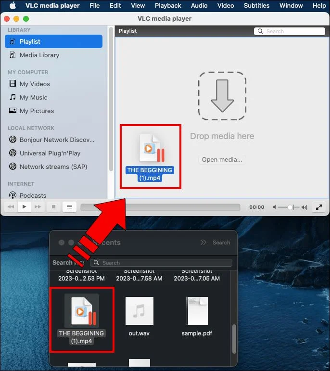Viewport: 330px width, 371px height.
Task: Select Media Library in the sidebar
Action: 54,55
